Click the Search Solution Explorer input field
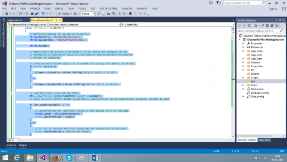This screenshot has width=287, height=162. pos(258,30)
